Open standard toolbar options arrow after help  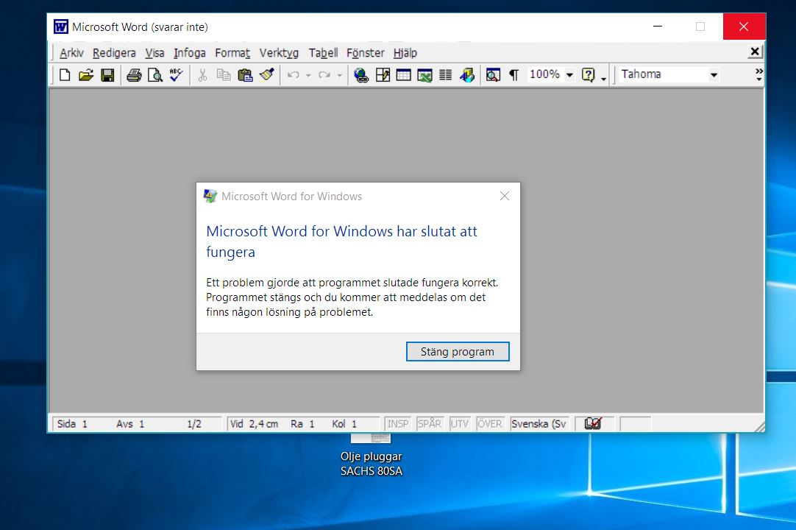tap(603, 79)
